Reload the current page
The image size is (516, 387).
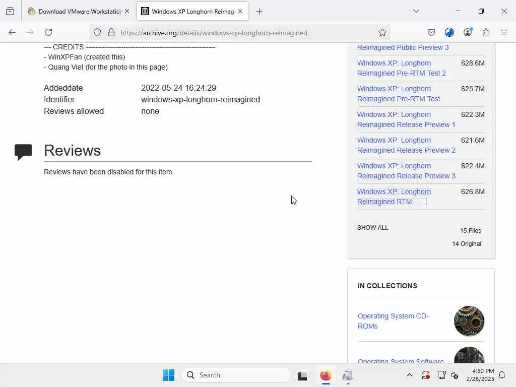(x=48, y=32)
